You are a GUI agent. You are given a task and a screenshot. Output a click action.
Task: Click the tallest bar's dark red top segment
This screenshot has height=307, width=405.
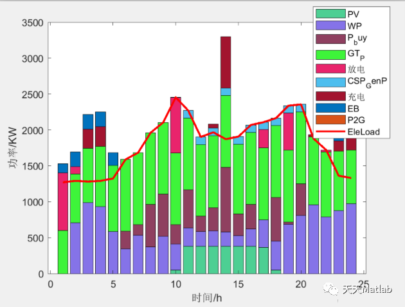click(226, 62)
